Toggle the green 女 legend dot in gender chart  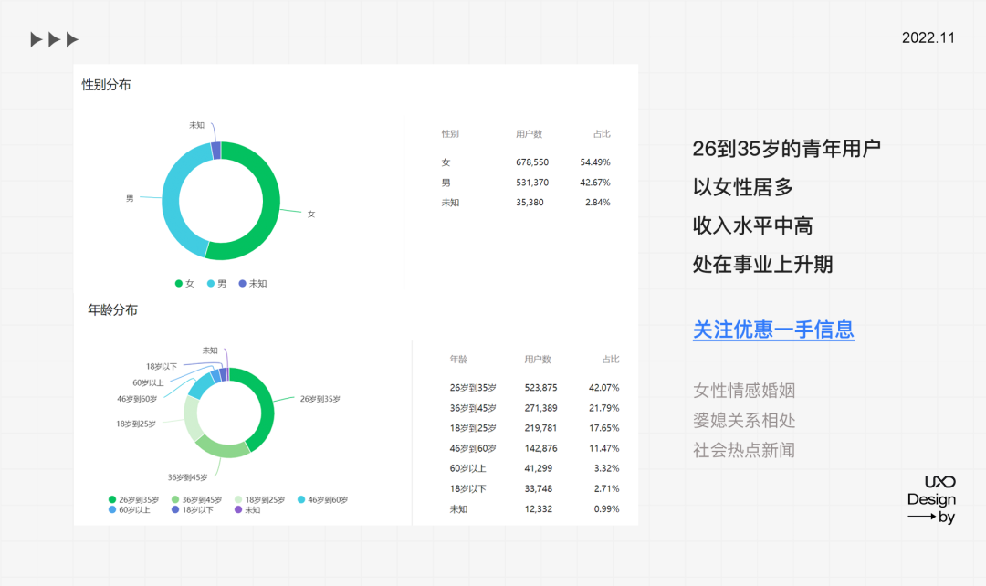tap(179, 284)
